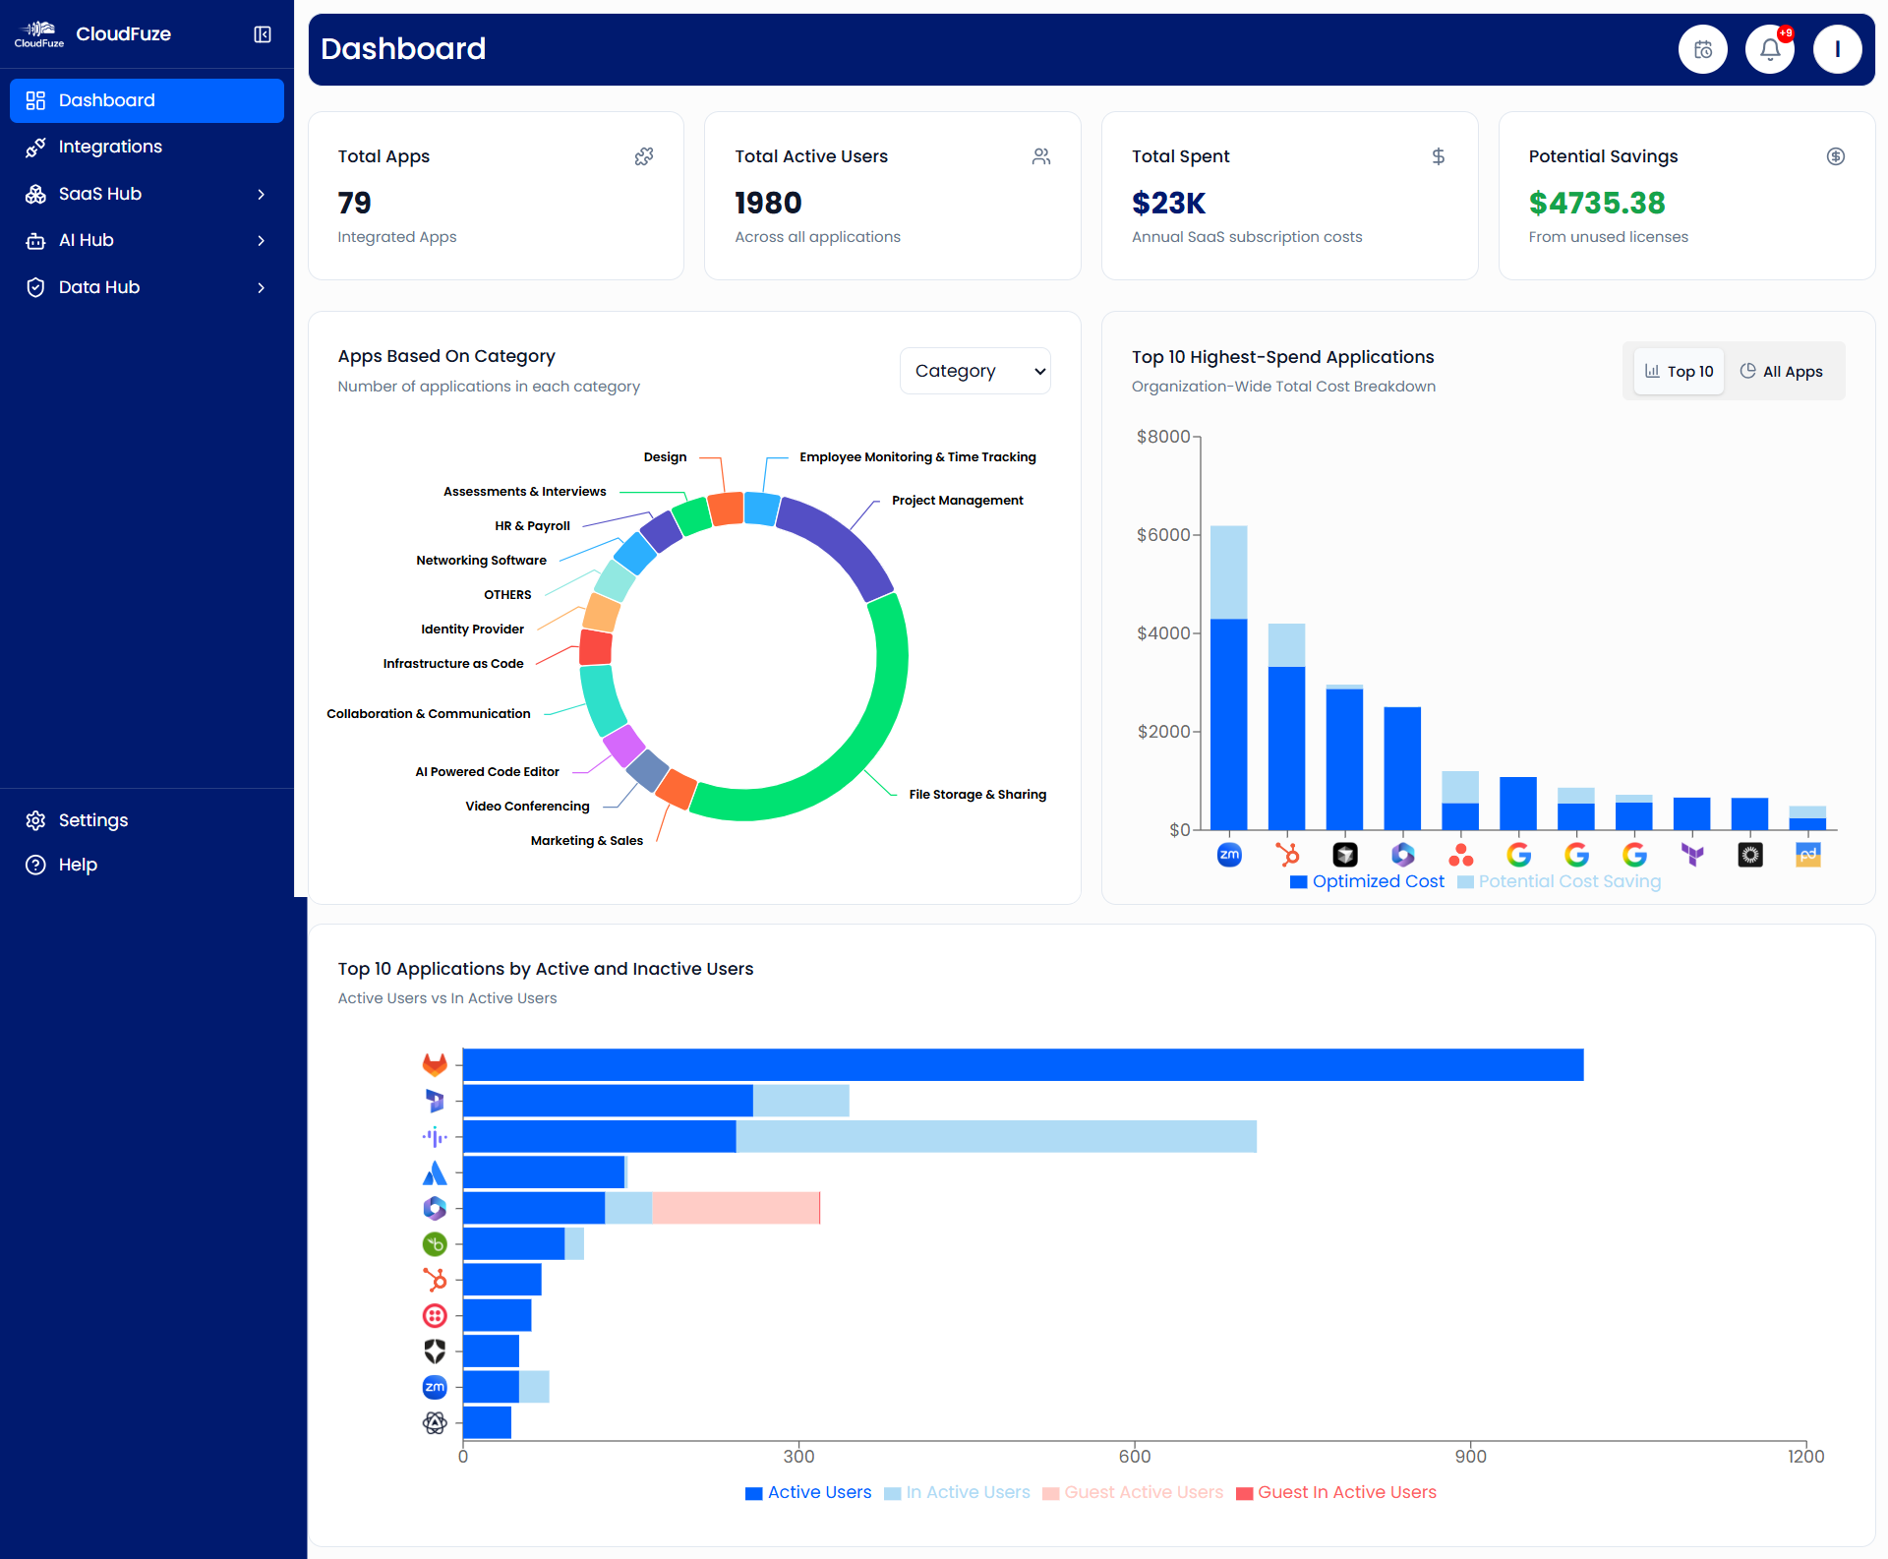Click the Marketing & Sales label

tap(586, 840)
